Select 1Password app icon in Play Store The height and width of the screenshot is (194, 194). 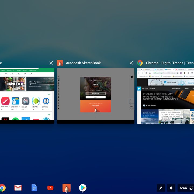[x=46, y=101]
